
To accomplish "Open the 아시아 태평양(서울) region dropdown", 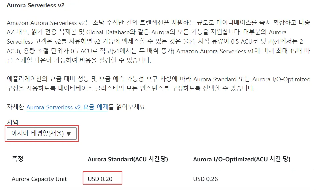I will tap(41, 134).
